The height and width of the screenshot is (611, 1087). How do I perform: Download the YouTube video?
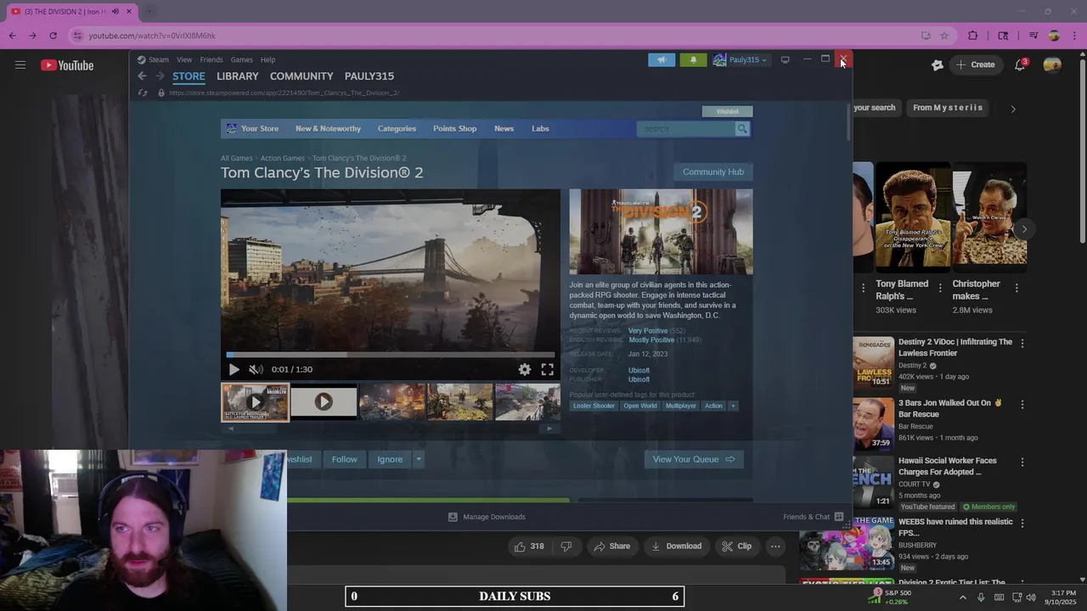[676, 547]
